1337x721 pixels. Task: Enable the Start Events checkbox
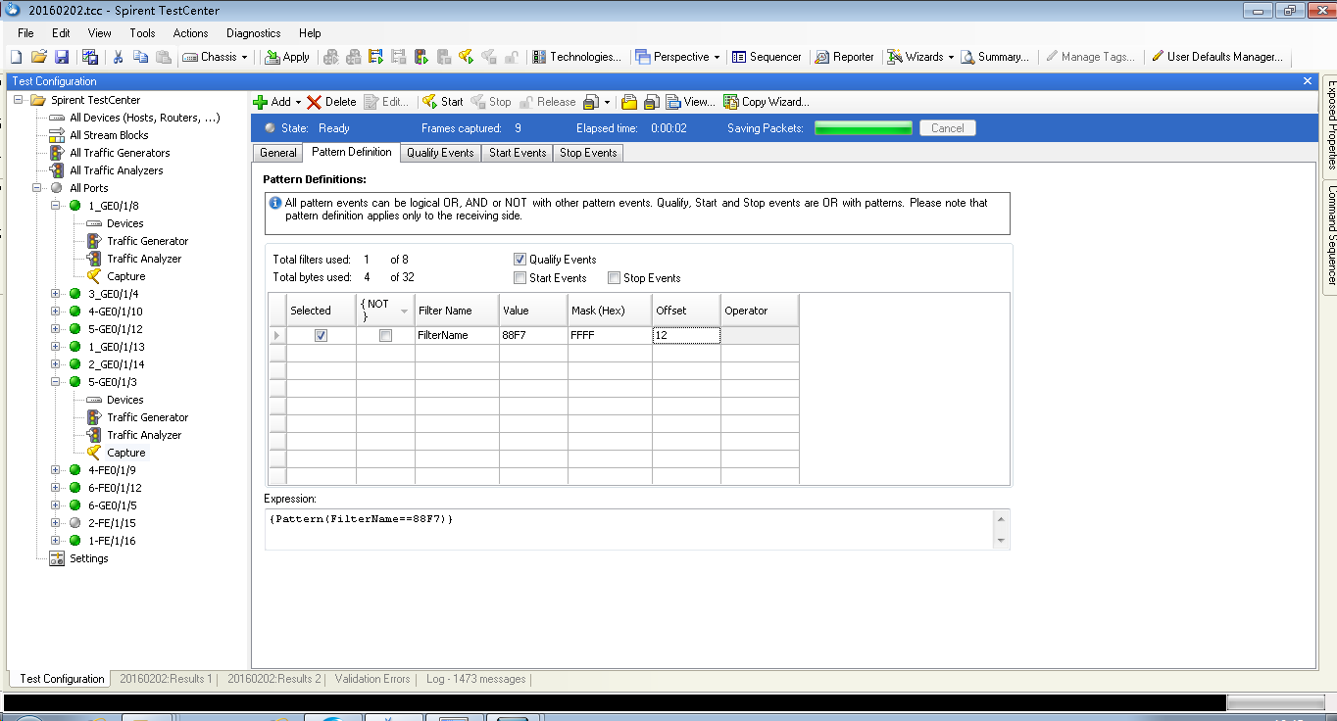click(520, 278)
